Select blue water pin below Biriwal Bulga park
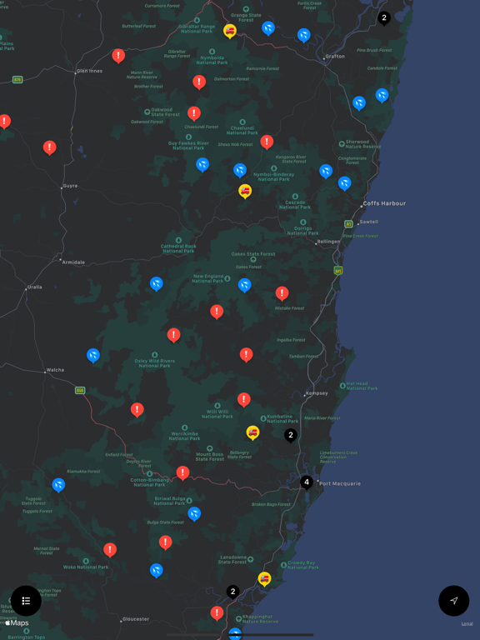The height and width of the screenshot is (640, 480). click(x=194, y=514)
